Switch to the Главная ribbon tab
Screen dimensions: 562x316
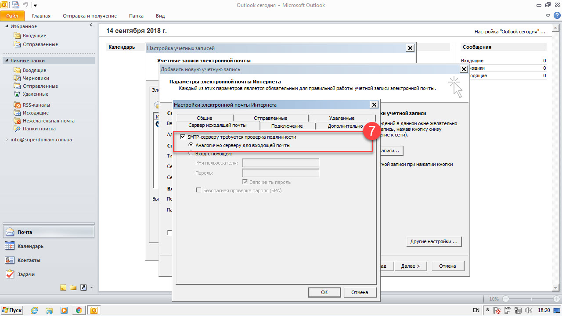click(41, 16)
